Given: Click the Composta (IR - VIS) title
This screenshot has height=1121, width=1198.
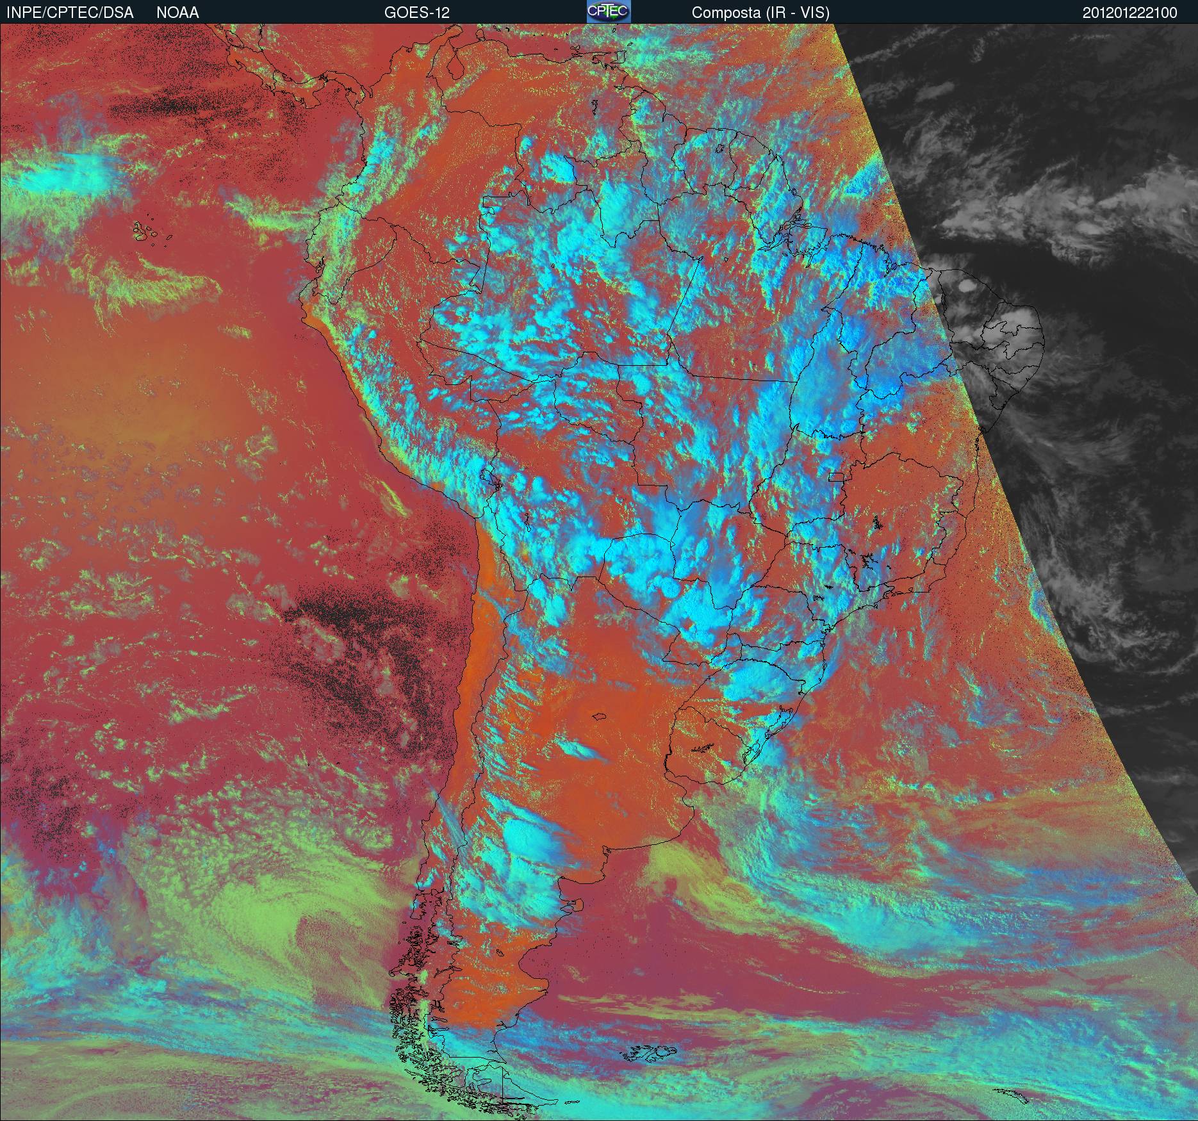Looking at the screenshot, I should (x=760, y=13).
